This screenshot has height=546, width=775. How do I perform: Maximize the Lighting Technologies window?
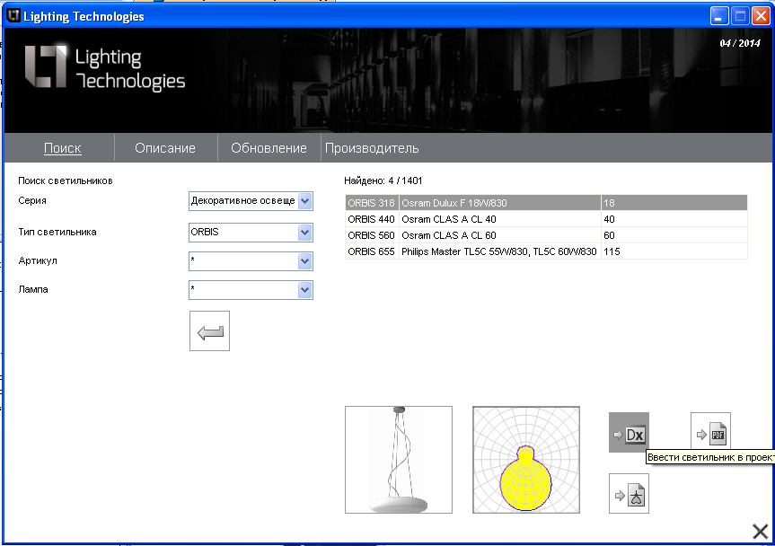(740, 16)
